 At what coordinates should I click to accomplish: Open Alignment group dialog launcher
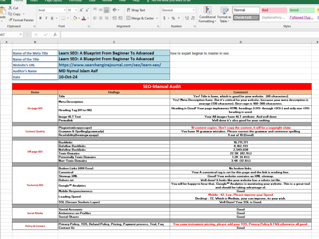[158, 26]
